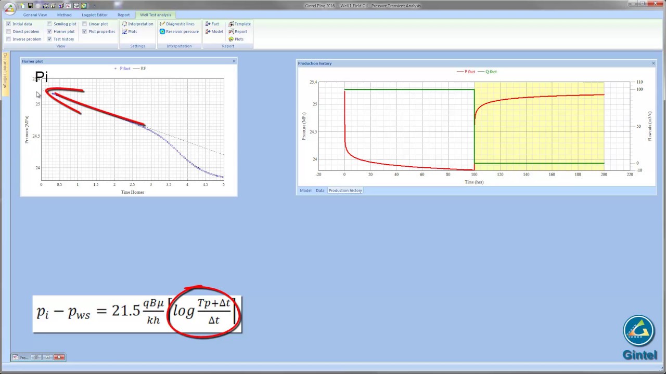Switch to the General View ribbon tab

[35, 15]
